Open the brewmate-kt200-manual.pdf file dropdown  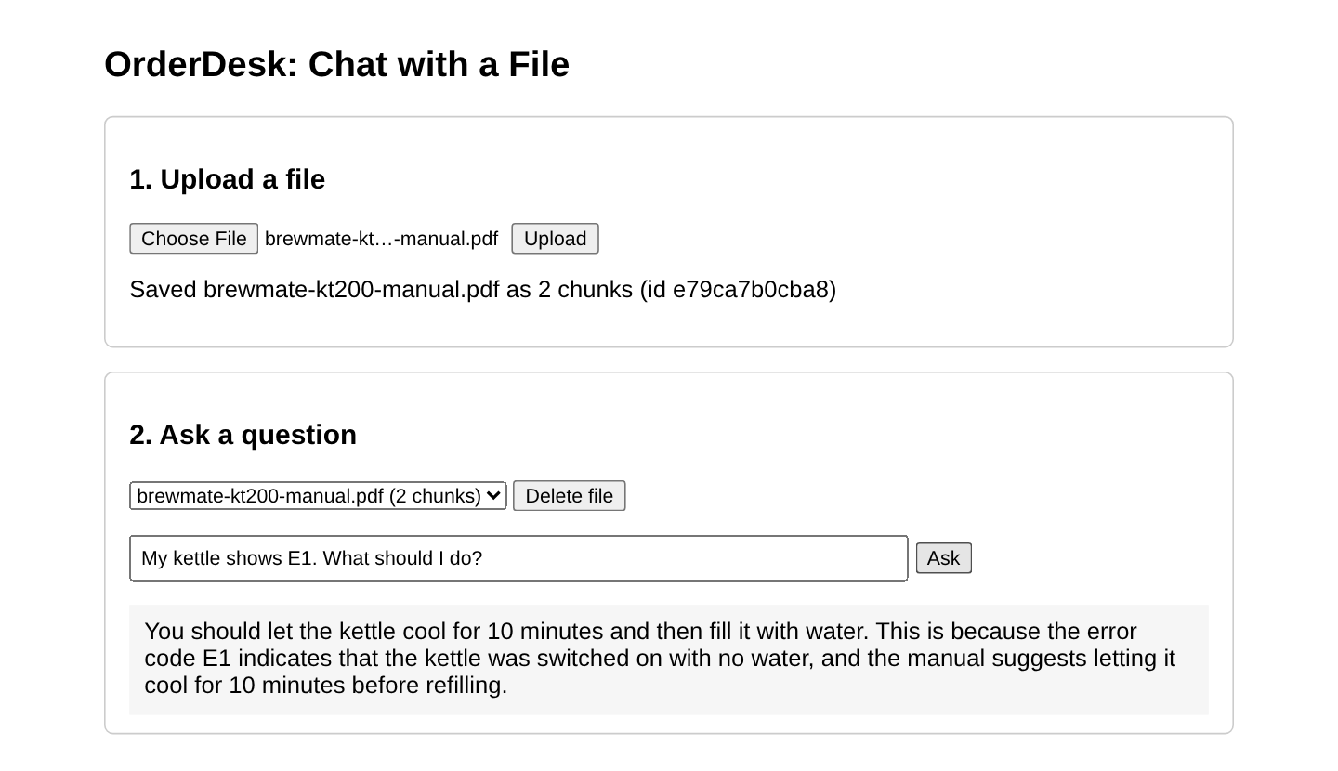pyautogui.click(x=318, y=496)
